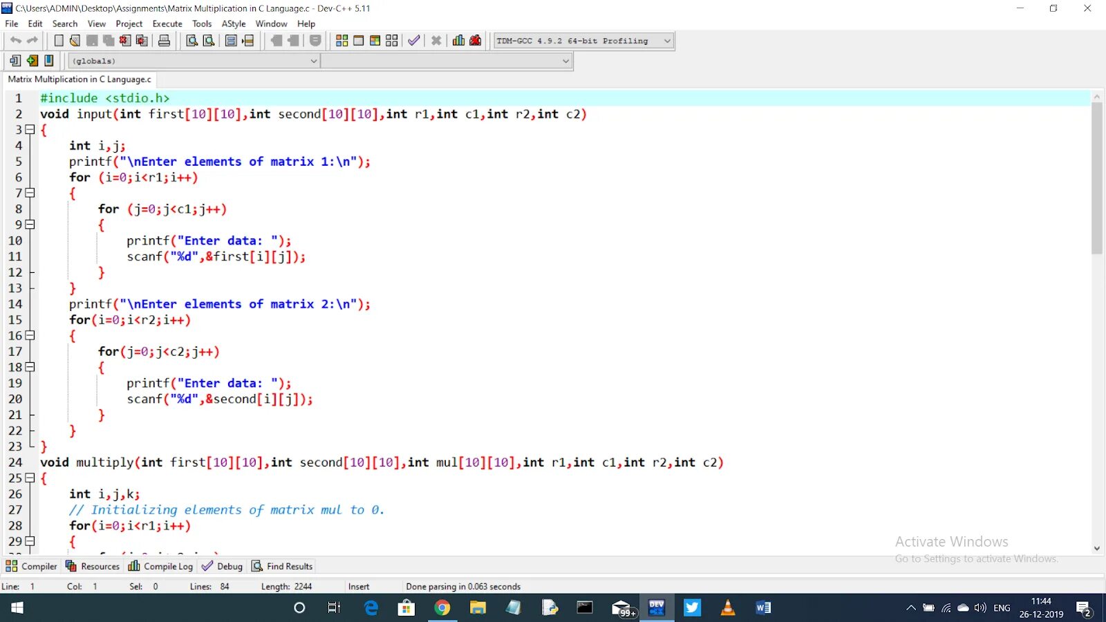This screenshot has height=622, width=1106.
Task: Open the Help menu
Action: (x=306, y=23)
